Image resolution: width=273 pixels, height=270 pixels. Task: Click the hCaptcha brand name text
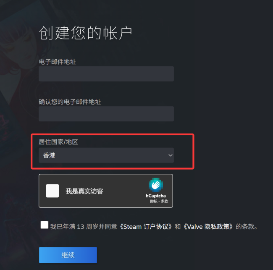(x=156, y=196)
